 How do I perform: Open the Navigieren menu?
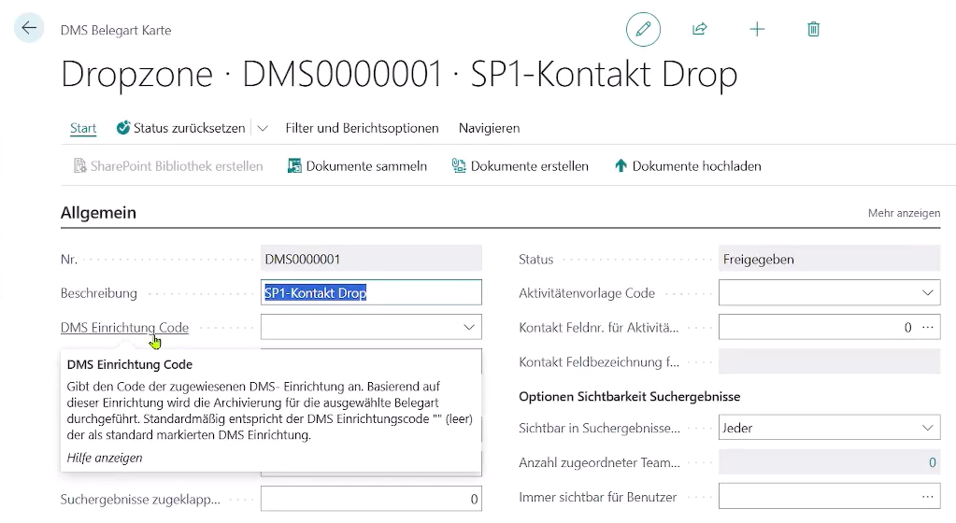point(489,128)
